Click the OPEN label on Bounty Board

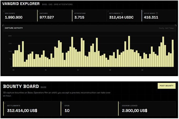tap(67, 106)
